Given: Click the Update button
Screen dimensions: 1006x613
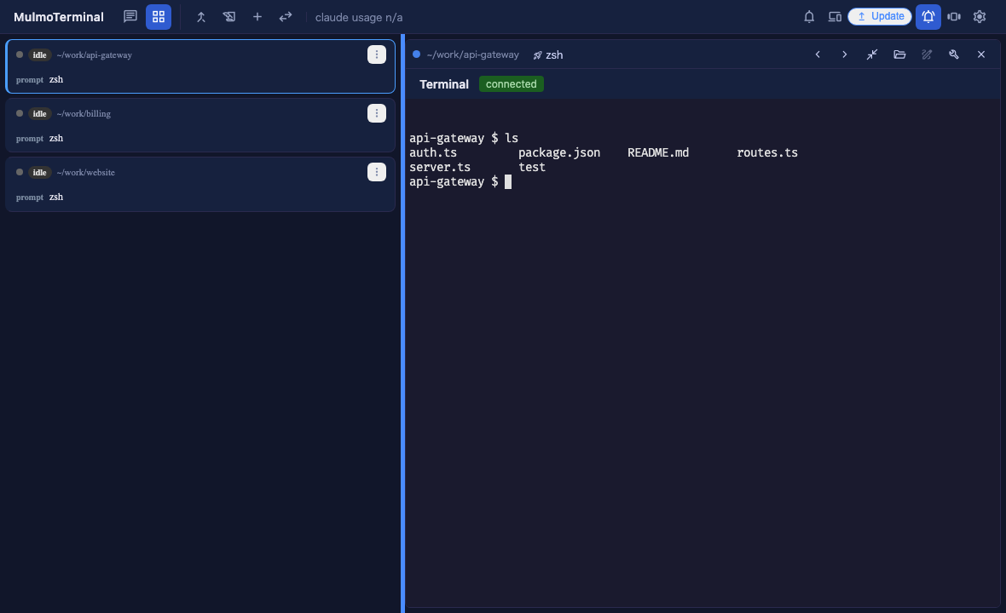Looking at the screenshot, I should tap(880, 16).
